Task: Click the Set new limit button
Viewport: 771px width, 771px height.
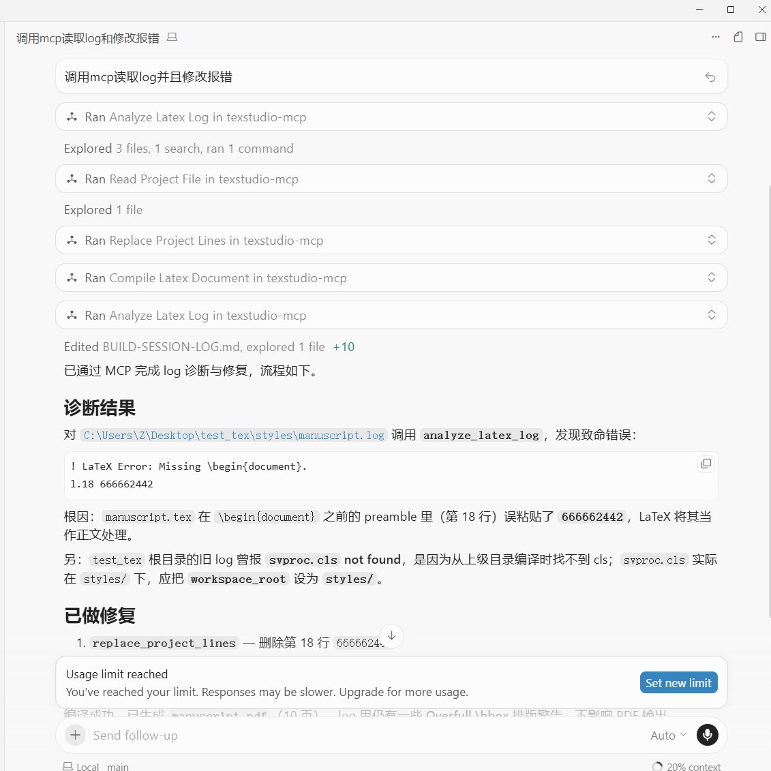Action: pos(678,682)
